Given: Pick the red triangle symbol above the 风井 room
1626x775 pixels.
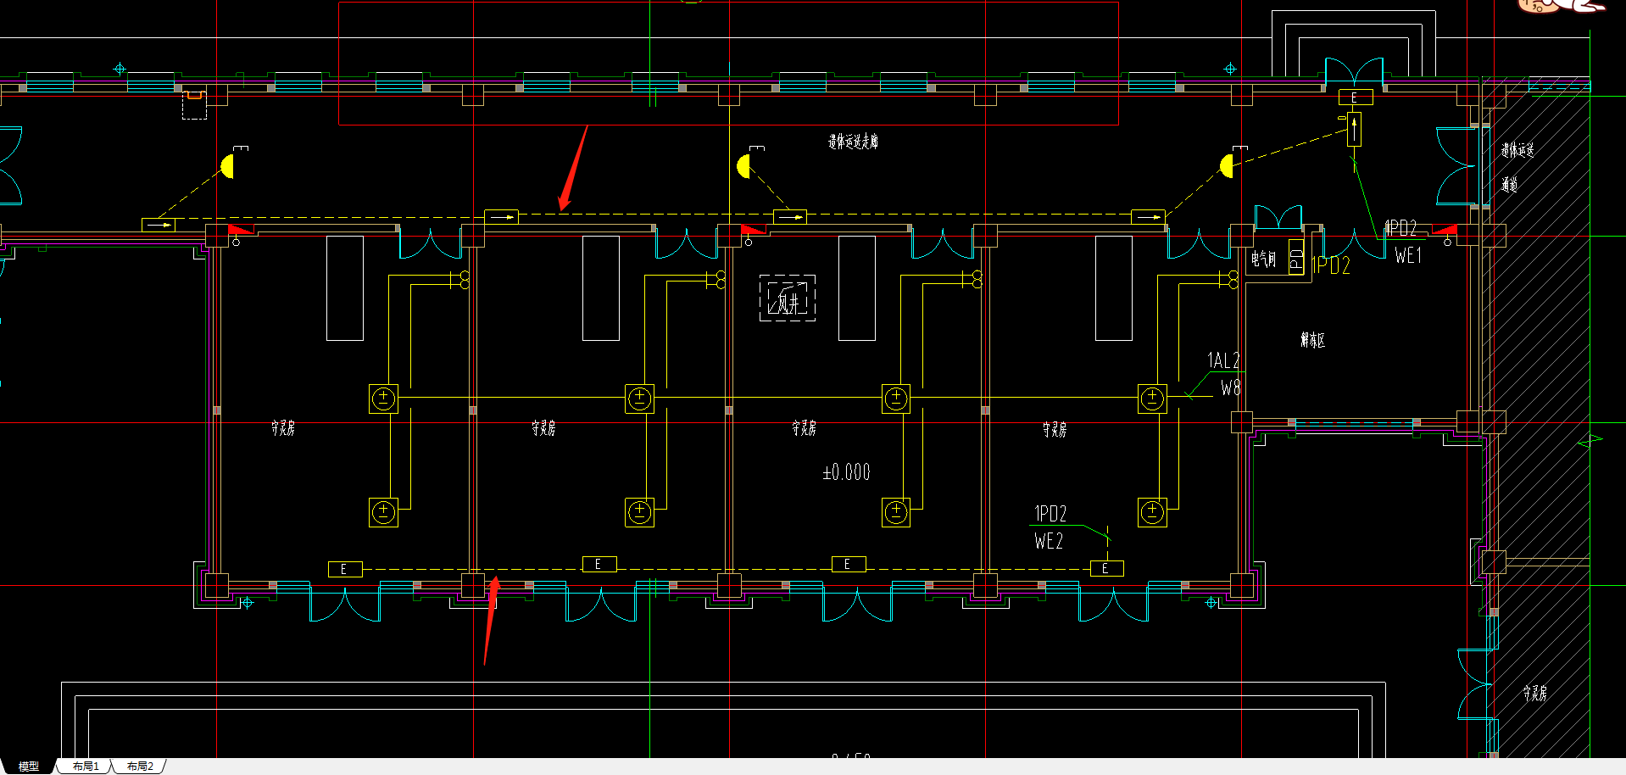Looking at the screenshot, I should (753, 230).
